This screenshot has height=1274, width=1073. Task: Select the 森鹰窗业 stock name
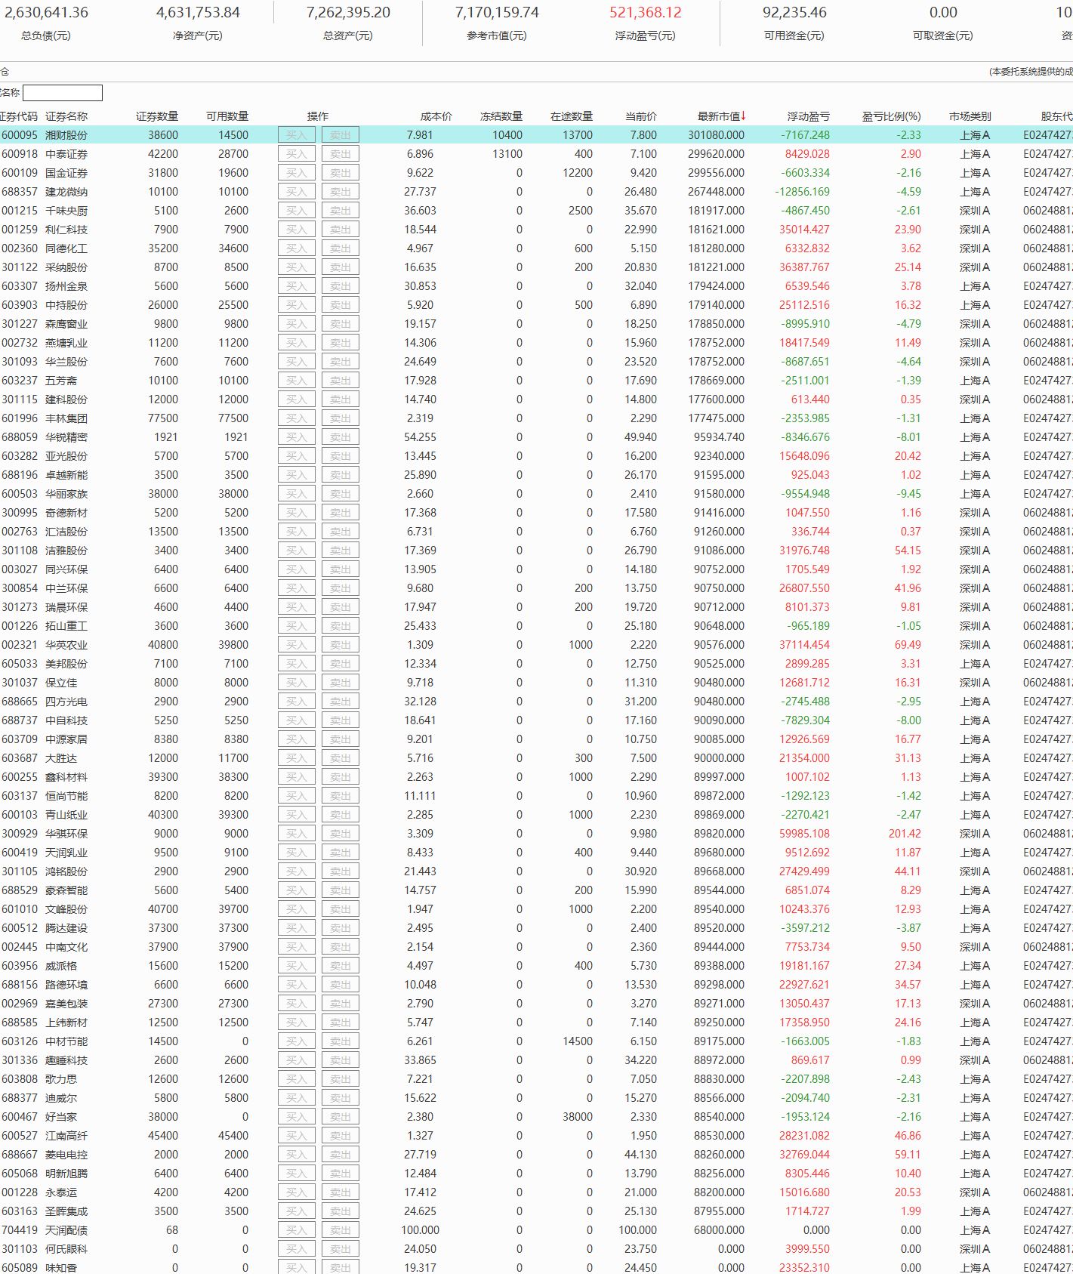click(66, 324)
